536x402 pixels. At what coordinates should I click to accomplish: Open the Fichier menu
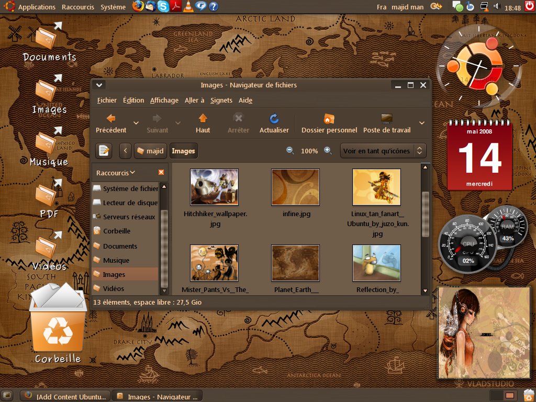point(107,100)
